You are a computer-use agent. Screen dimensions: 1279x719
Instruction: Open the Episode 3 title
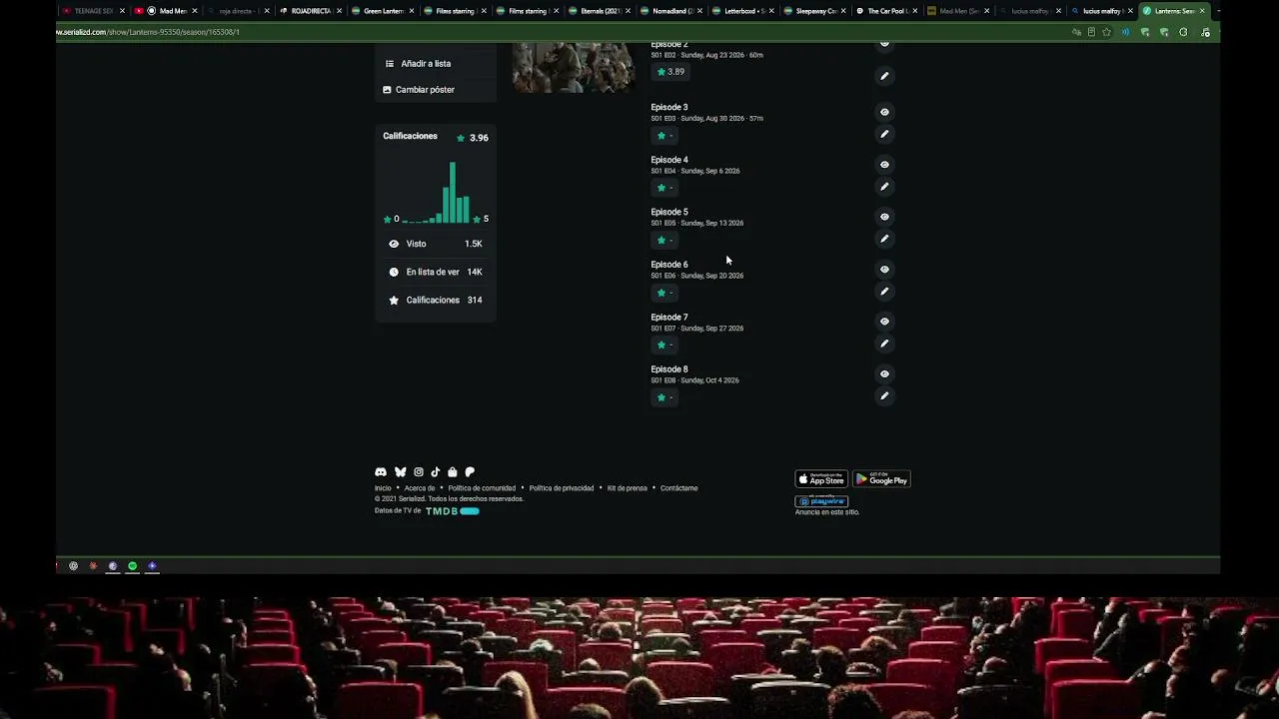(669, 107)
